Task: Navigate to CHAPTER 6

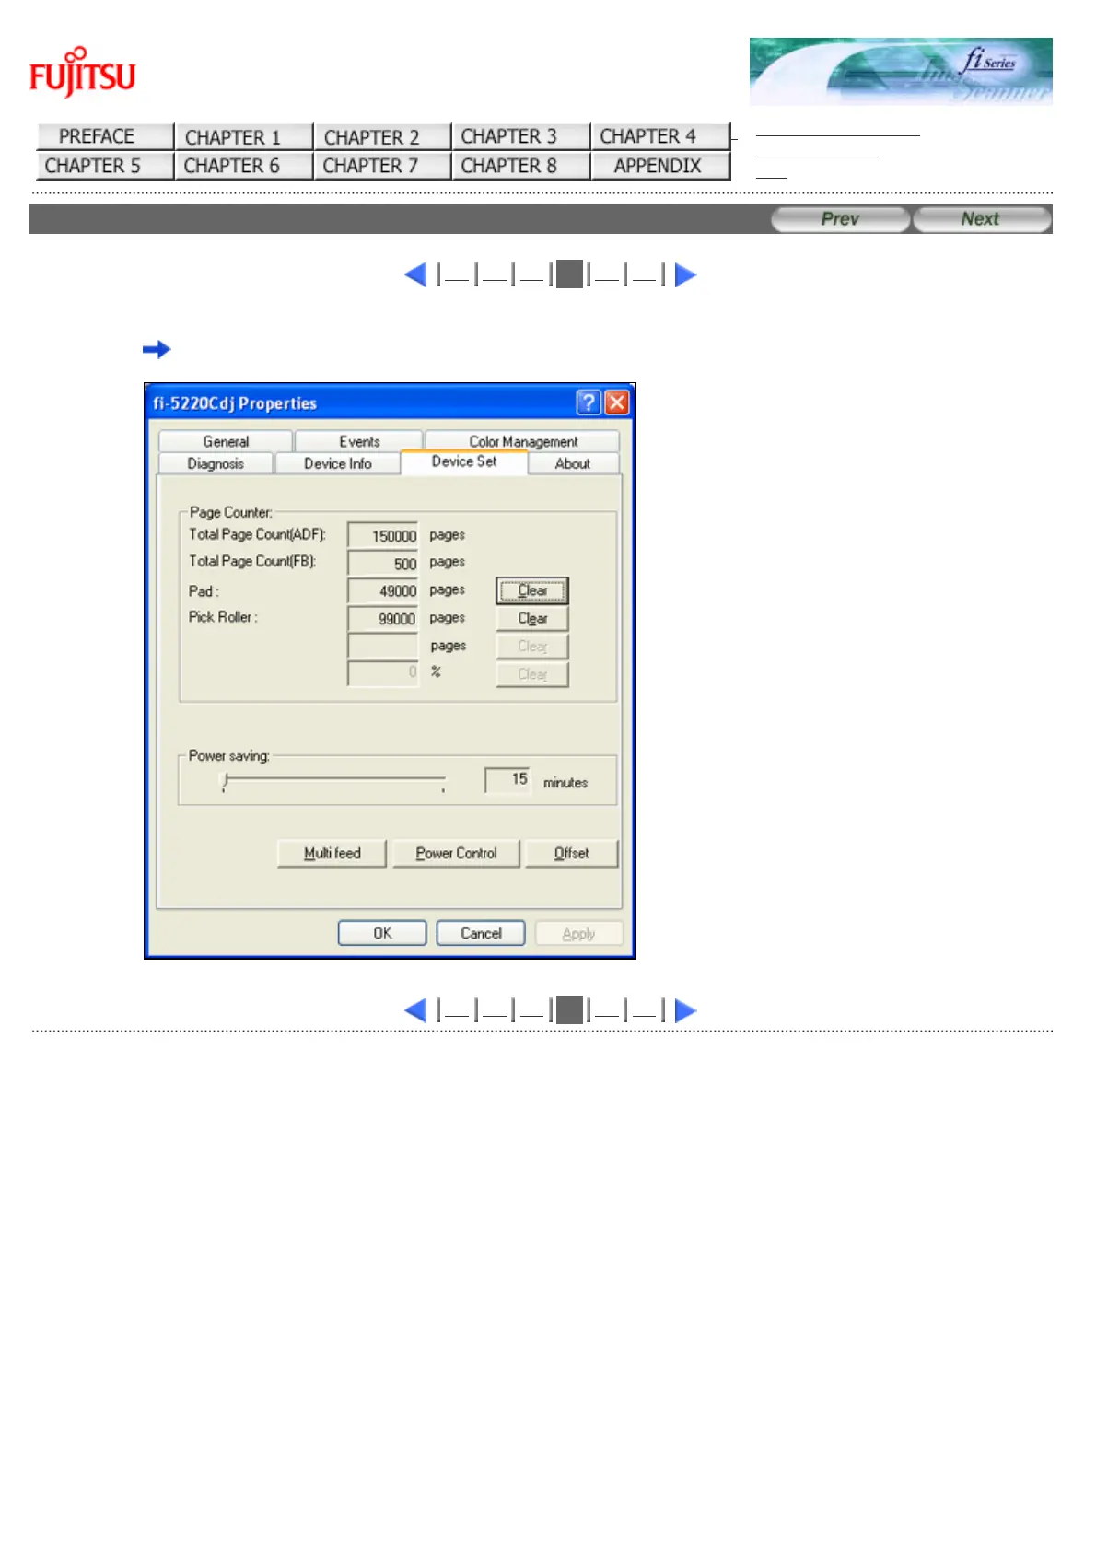Action: coord(243,166)
